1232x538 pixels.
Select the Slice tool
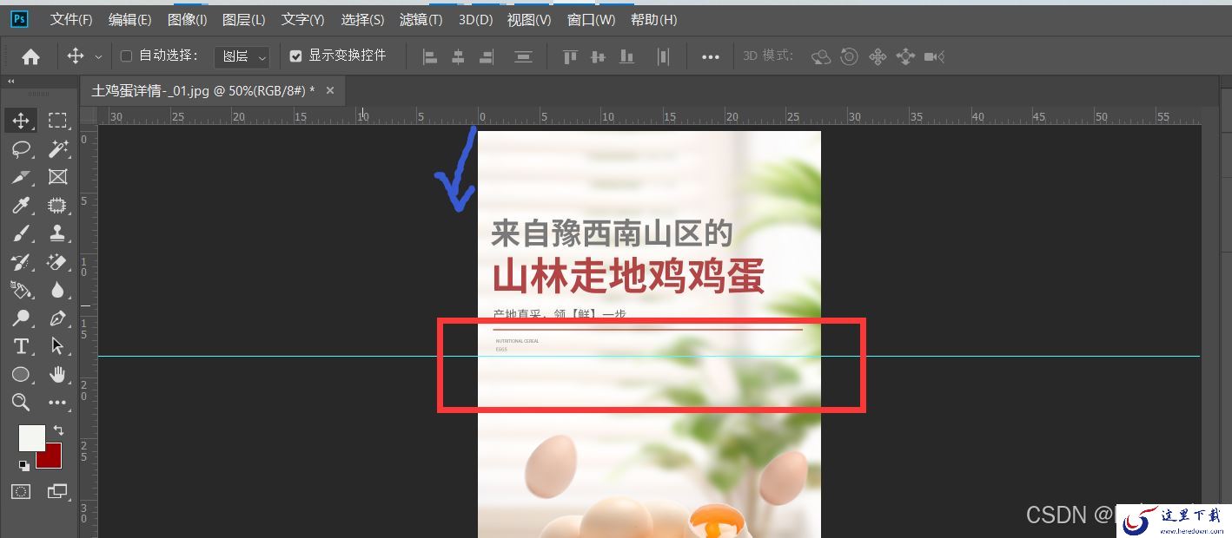pos(21,177)
